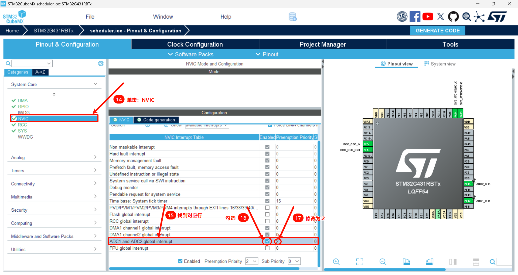Viewport: 518px width, 275px height.
Task: Select SYS in System Core list
Action: click(x=22, y=131)
